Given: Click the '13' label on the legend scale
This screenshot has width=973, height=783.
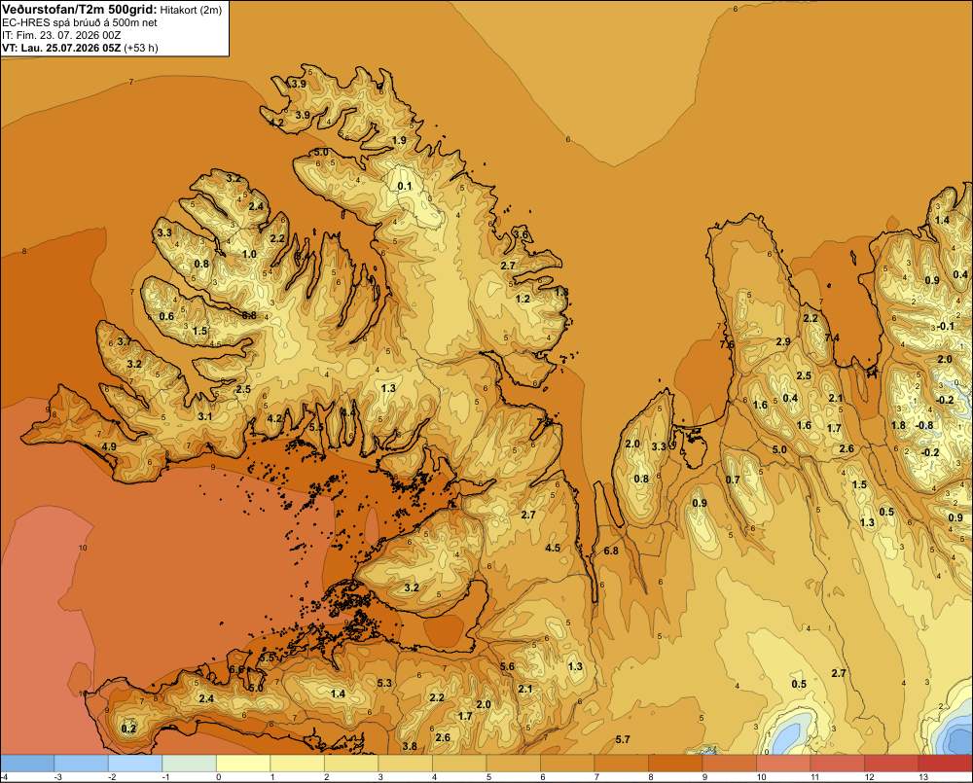Looking at the screenshot, I should [x=923, y=777].
